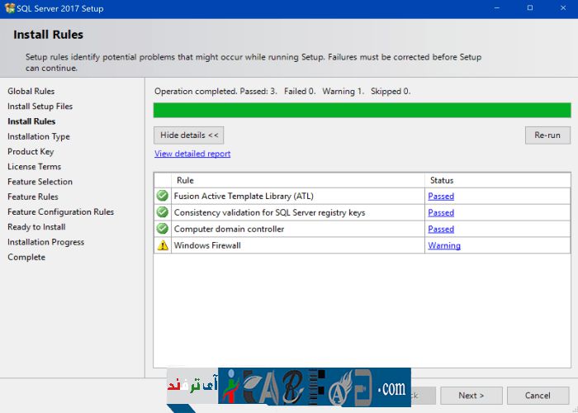Screen dimensions: 578x413
Task: Open Passed link for Computer domain controller
Action: pos(441,230)
